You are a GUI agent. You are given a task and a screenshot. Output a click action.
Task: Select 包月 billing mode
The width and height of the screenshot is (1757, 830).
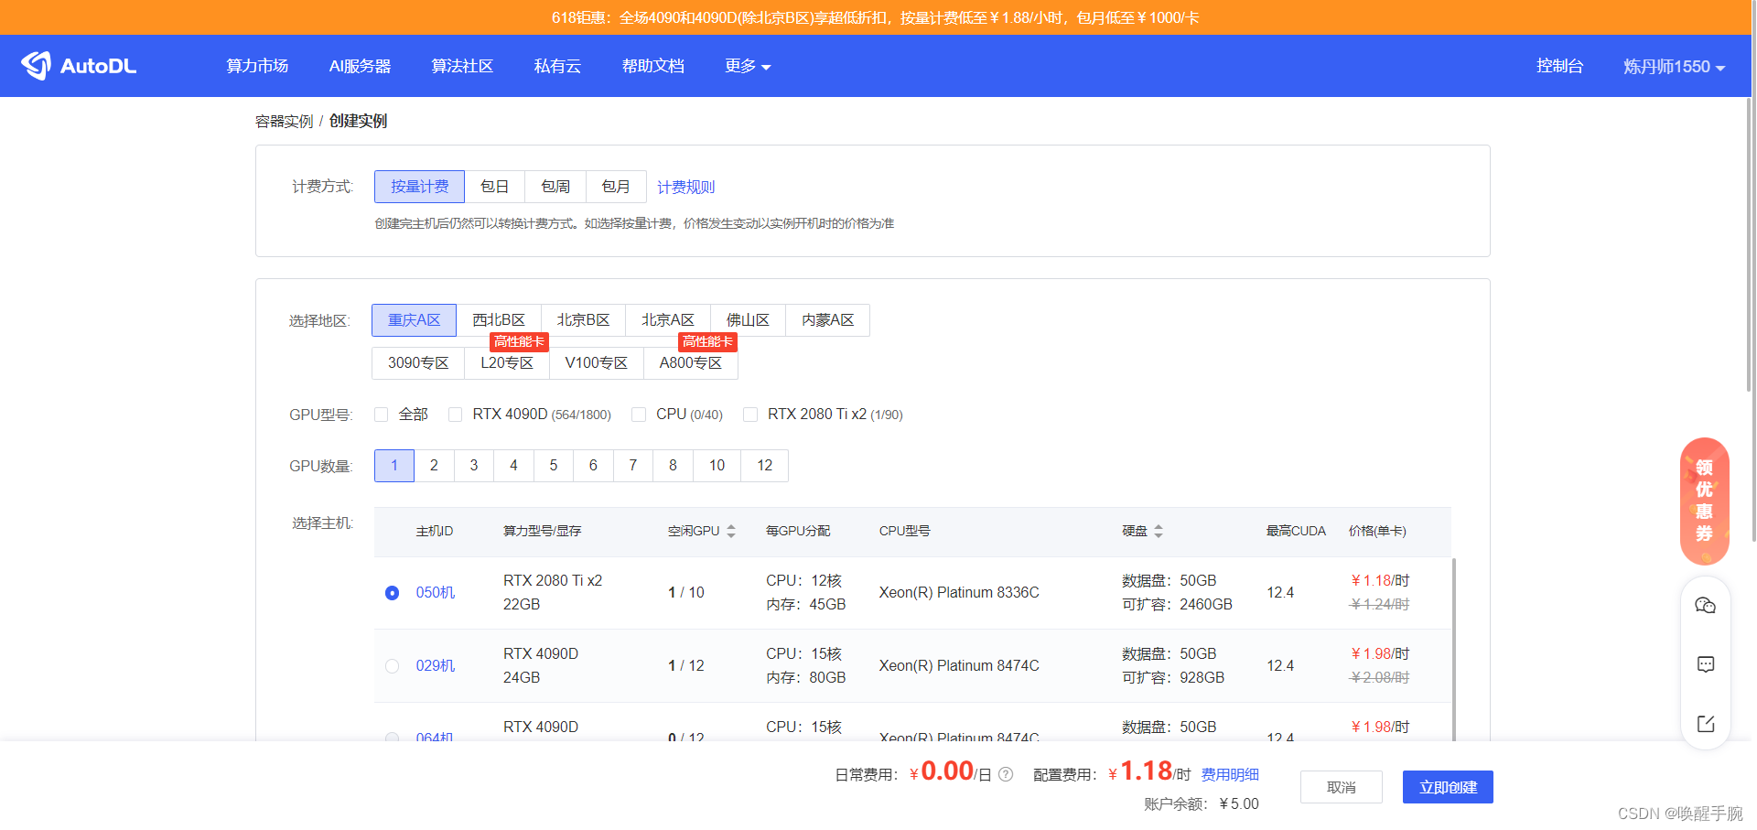point(616,187)
